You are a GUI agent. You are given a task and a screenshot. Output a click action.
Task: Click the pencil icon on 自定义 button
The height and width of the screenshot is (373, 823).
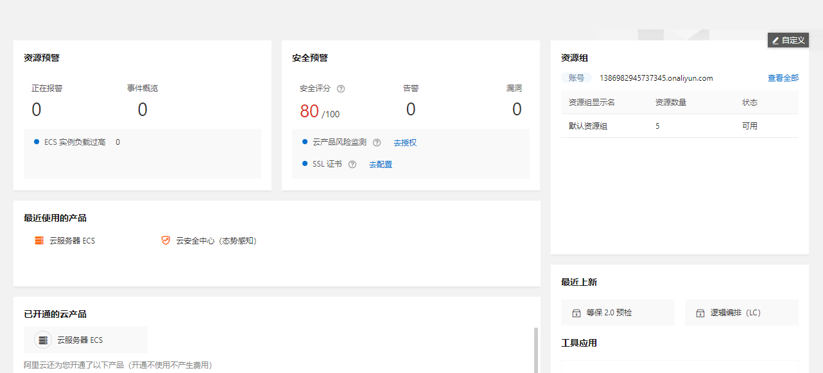tap(775, 40)
